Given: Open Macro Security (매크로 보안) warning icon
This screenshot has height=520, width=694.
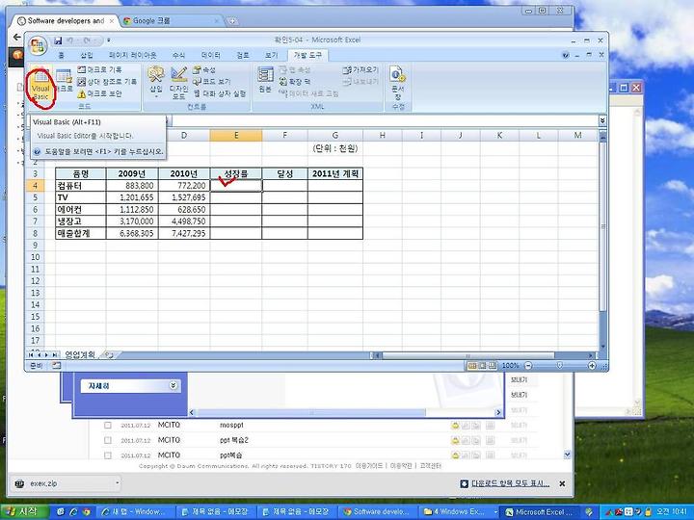Looking at the screenshot, I should [81, 93].
